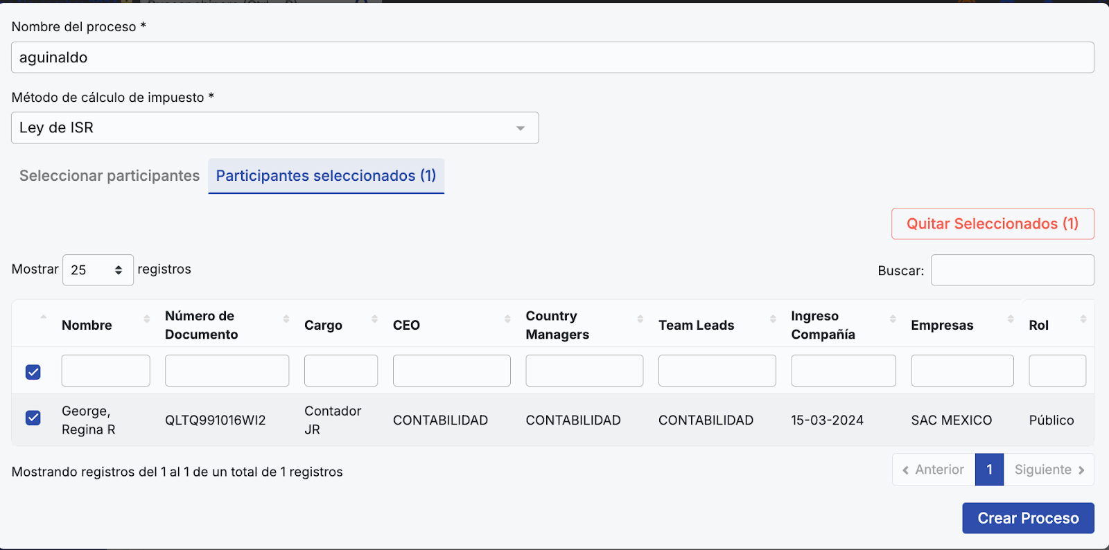This screenshot has height=550, width=1109.
Task: Expand the Mostrar 25 registros selector
Action: [x=98, y=270]
